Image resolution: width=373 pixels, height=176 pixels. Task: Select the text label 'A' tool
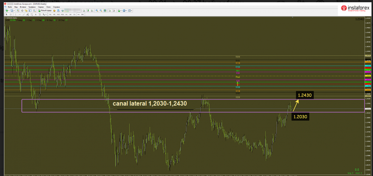pos(36,14)
